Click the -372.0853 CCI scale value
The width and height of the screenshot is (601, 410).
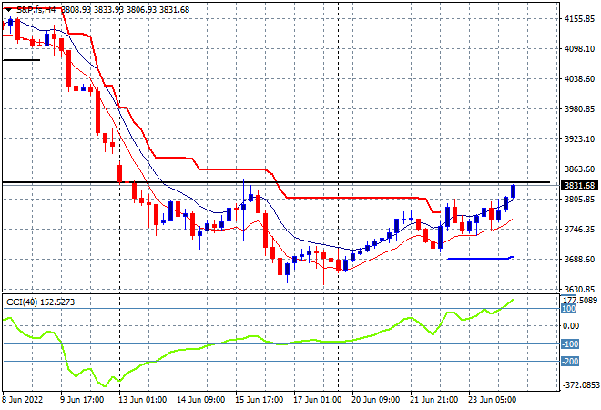tap(578, 385)
